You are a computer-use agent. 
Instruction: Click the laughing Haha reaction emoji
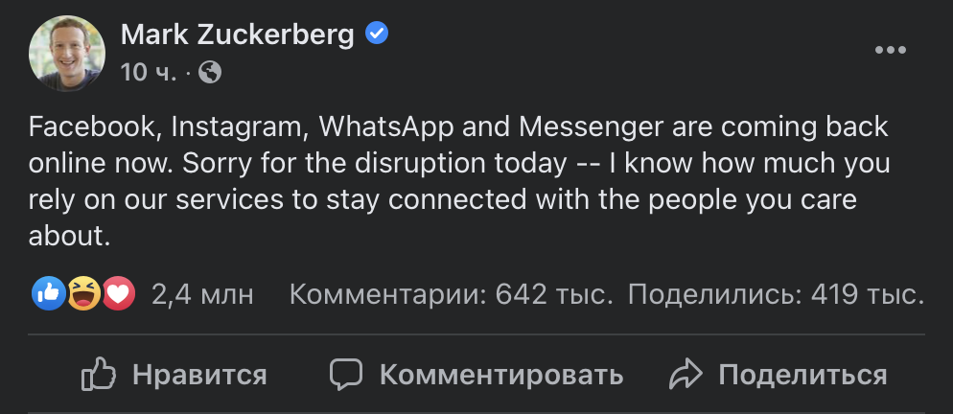[x=83, y=294]
